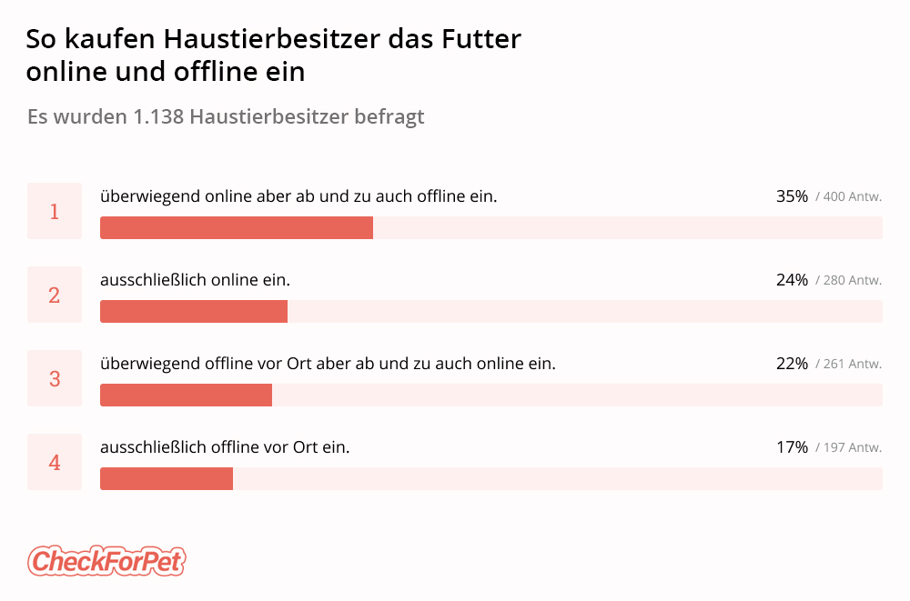Click the 22% filled progress bar
The width and height of the screenshot is (910, 601).
186,396
